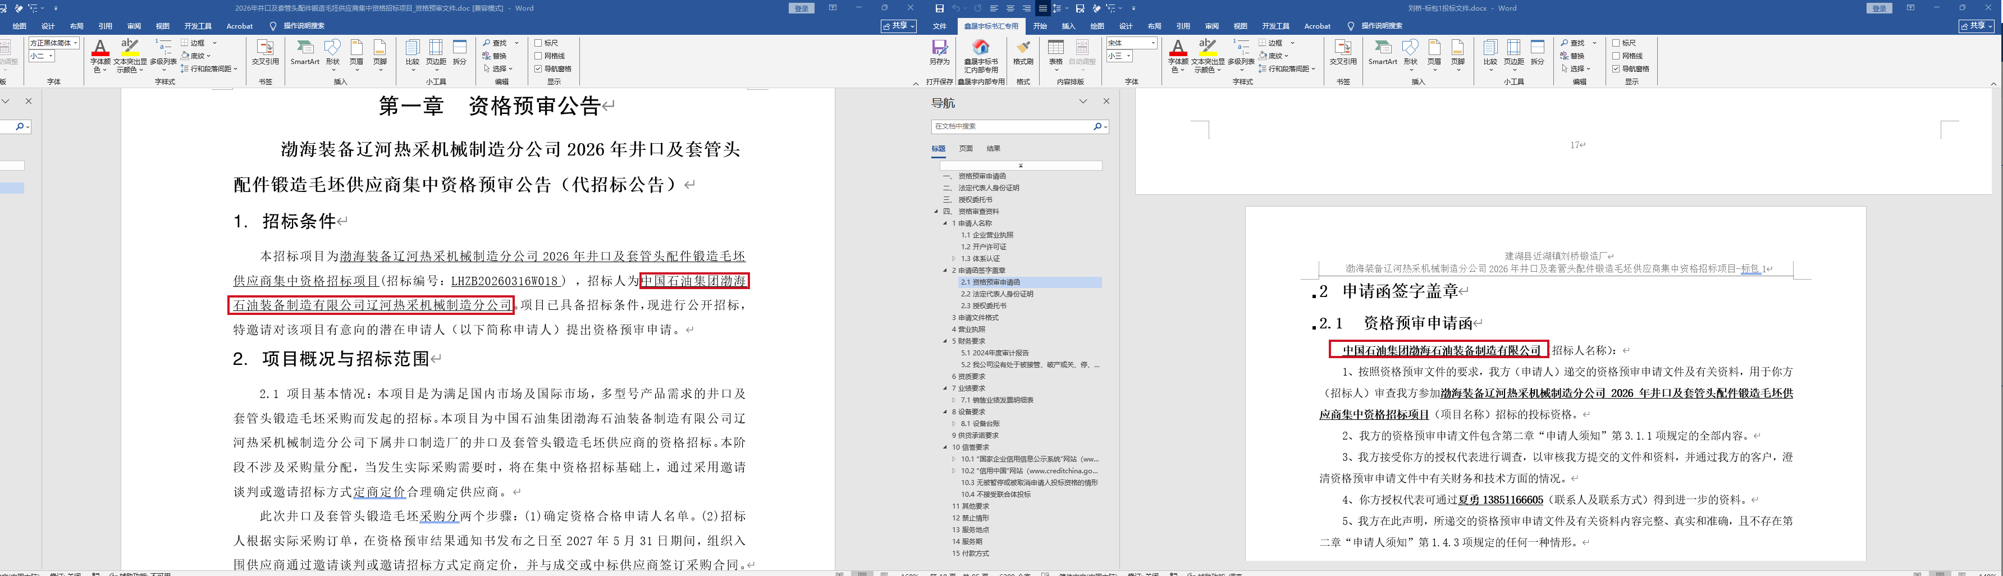Open font name dropdown 宋体 in right window
This screenshot has width=2003, height=576.
coord(1154,43)
